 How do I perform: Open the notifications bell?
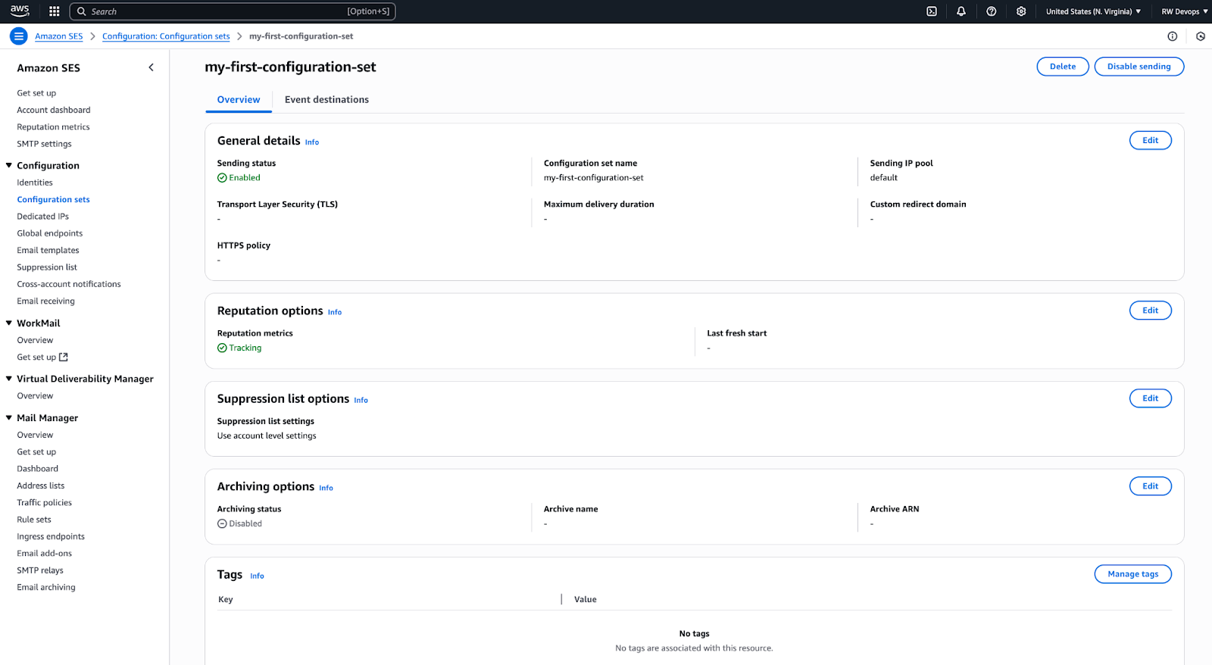961,11
